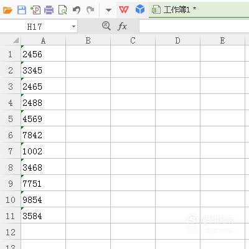
Task: Click the Name Box showing H17
Action: 34,27
